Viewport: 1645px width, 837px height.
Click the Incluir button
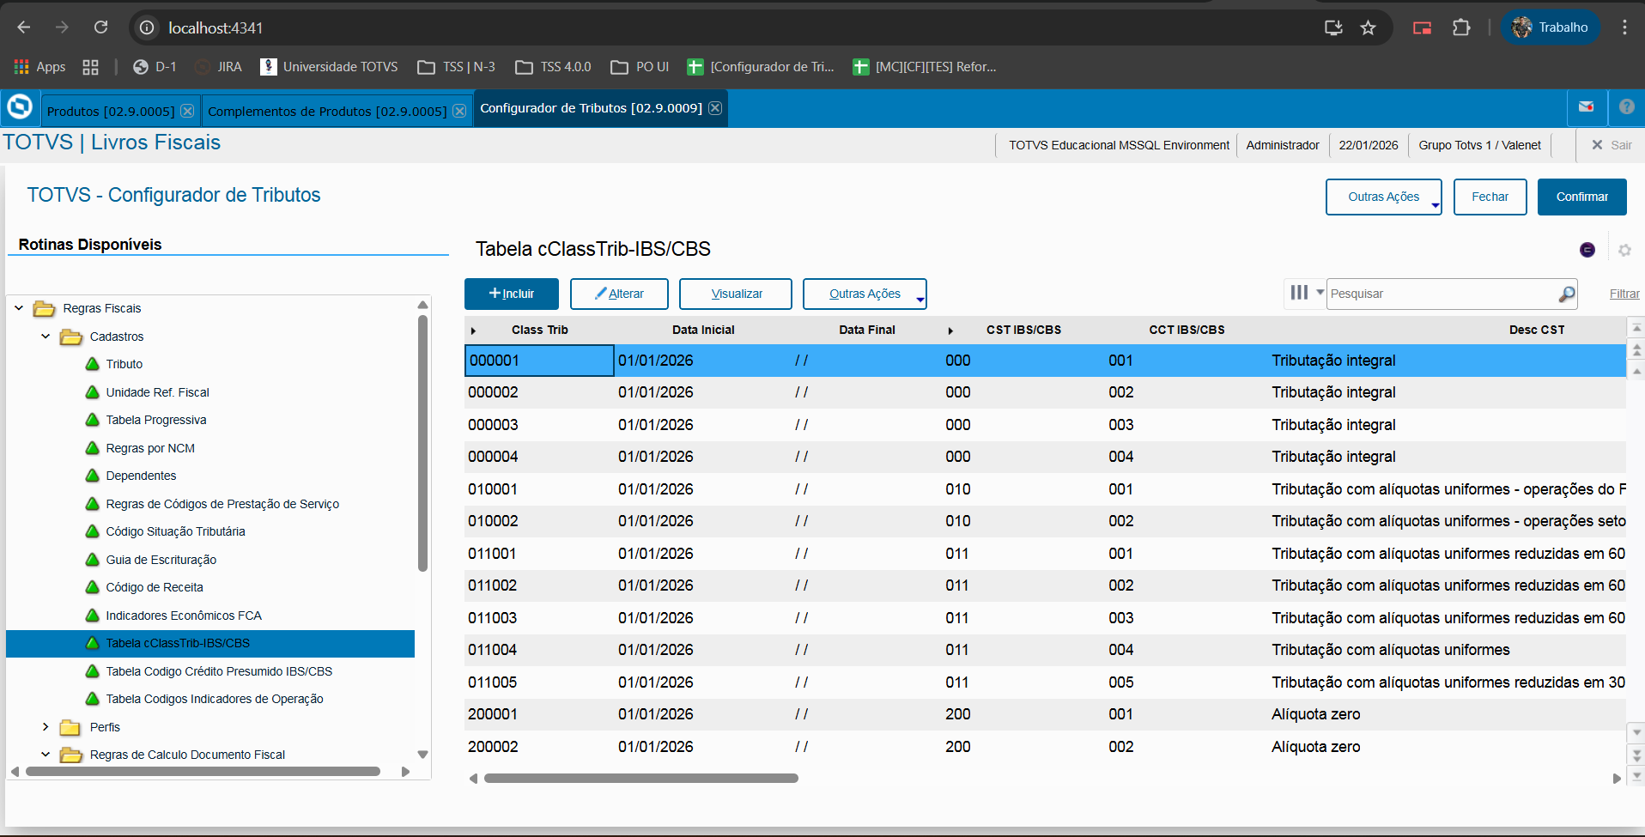tap(512, 294)
